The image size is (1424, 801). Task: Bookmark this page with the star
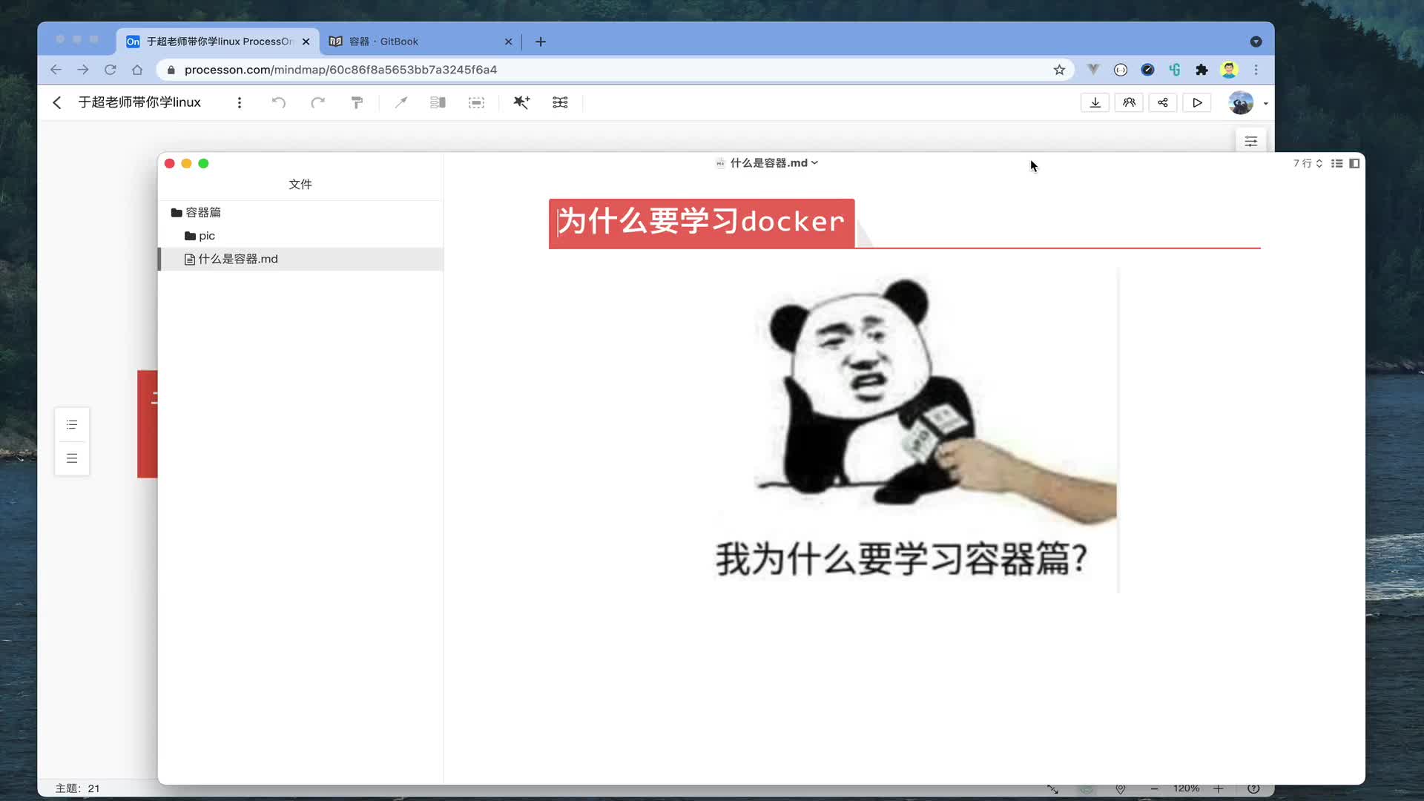click(1059, 70)
